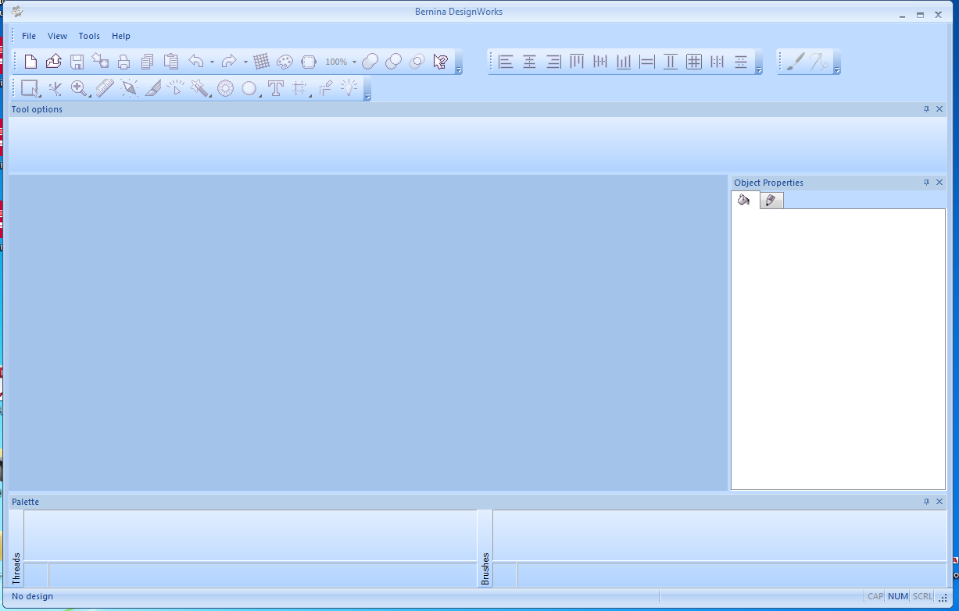Open the File menu
Viewport: 959px width, 611px height.
pyautogui.click(x=29, y=36)
